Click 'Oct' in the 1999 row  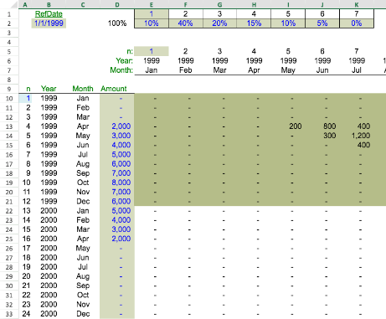(83, 183)
